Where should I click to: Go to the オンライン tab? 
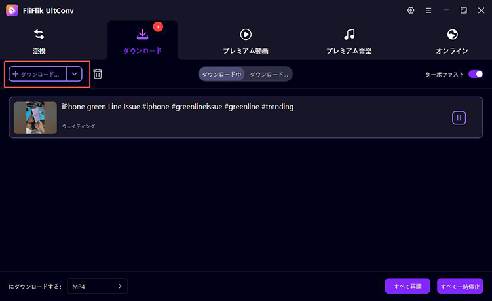(452, 41)
